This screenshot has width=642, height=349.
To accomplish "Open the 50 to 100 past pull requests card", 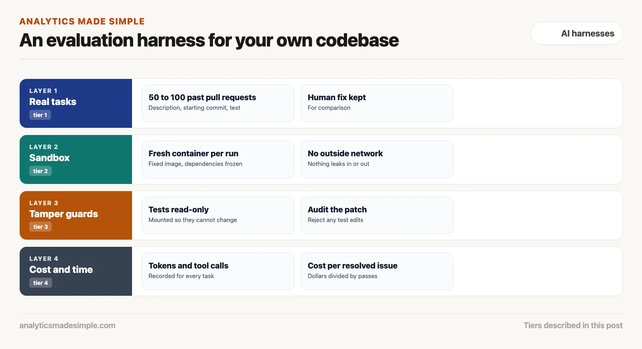I will tap(218, 103).
